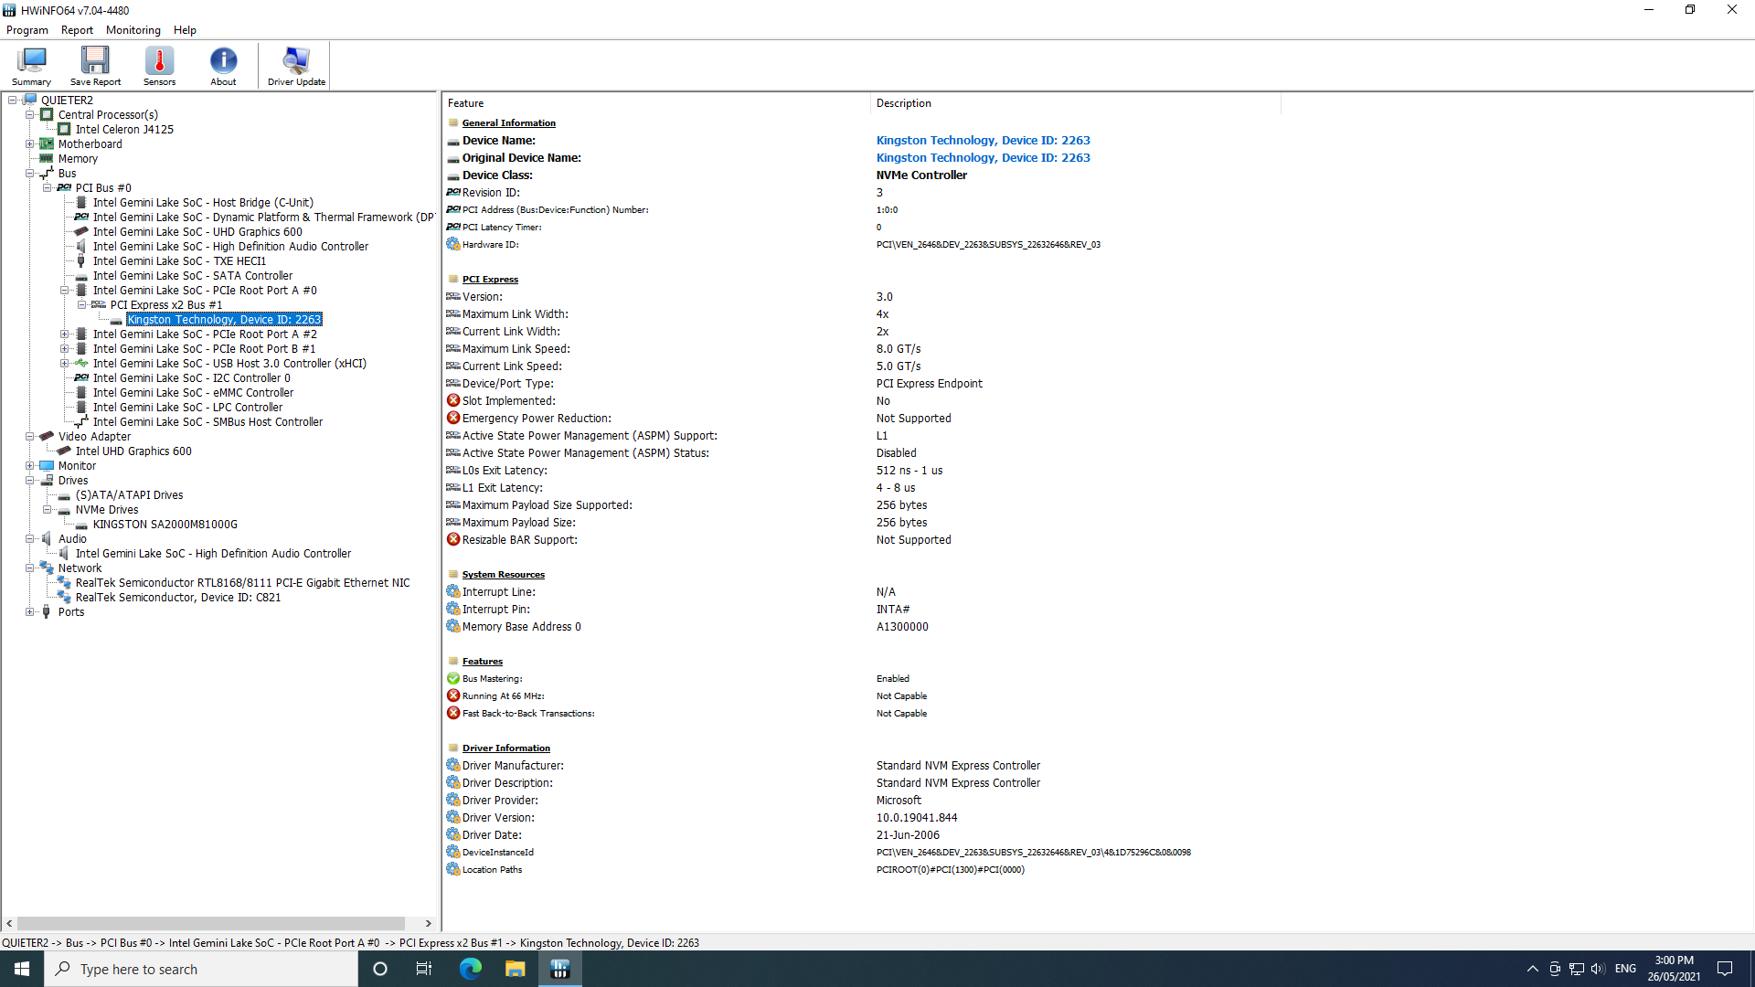Select the LPC Controller device

(x=187, y=408)
